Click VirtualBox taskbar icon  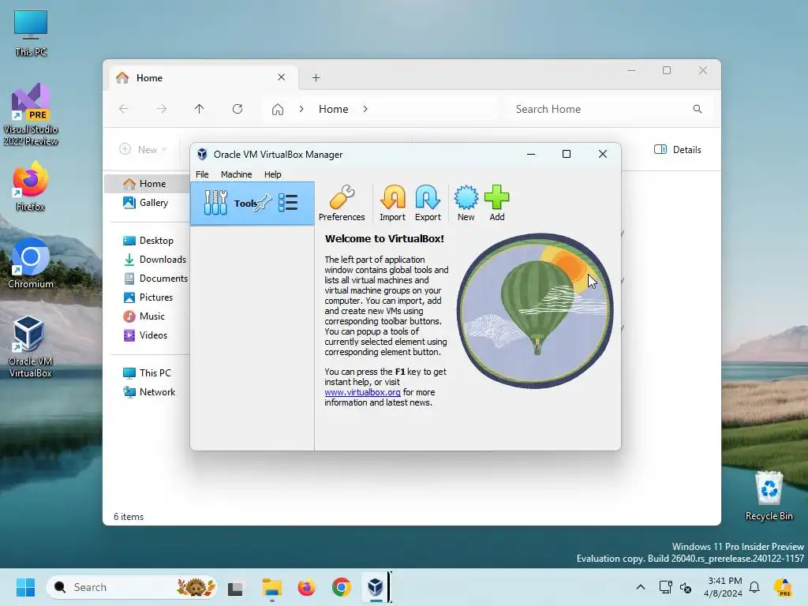pyautogui.click(x=376, y=587)
